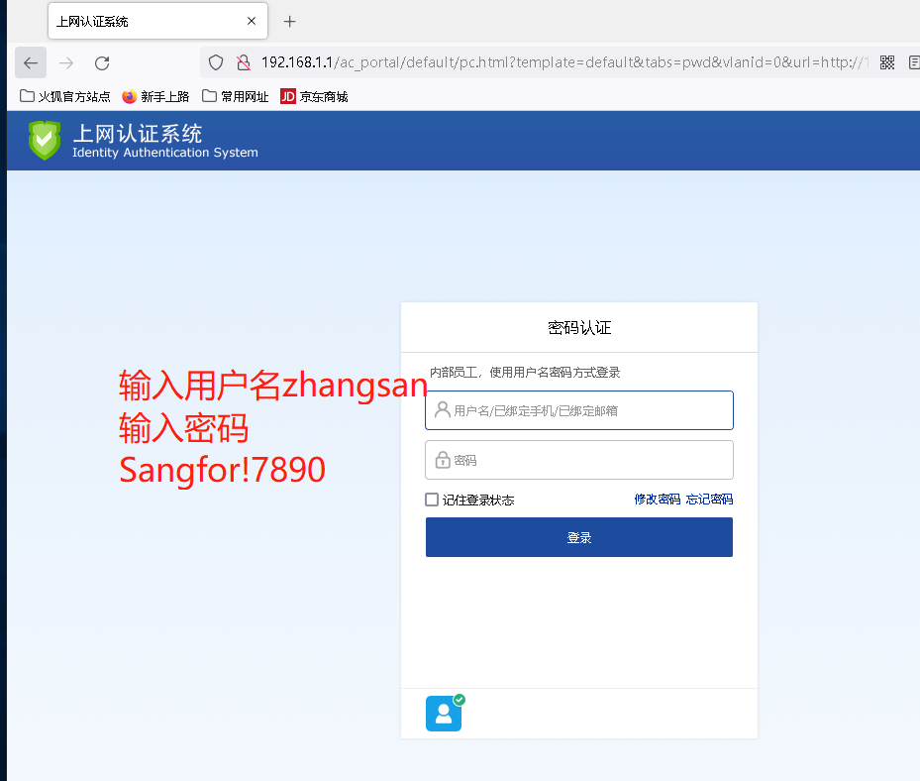Open the 新手上路 bookmark

(x=155, y=96)
